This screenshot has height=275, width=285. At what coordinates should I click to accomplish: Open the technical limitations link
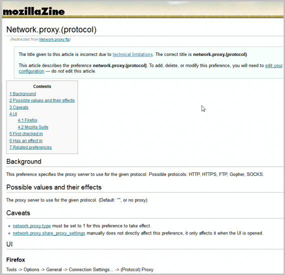point(132,54)
